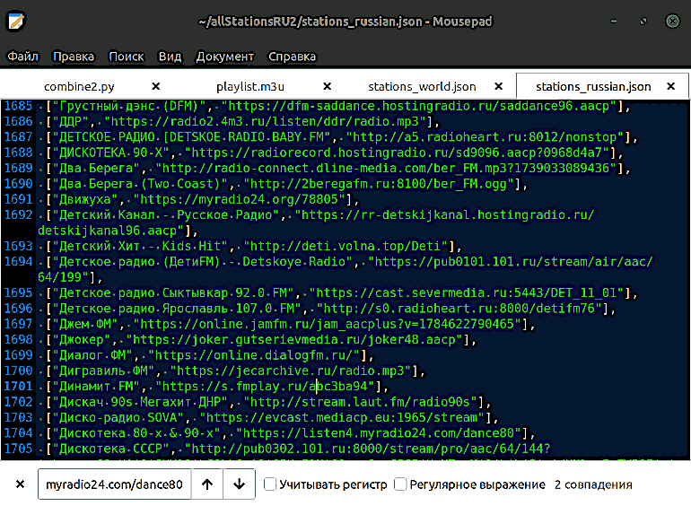Open the Файл menu
691x506 pixels.
click(x=23, y=57)
